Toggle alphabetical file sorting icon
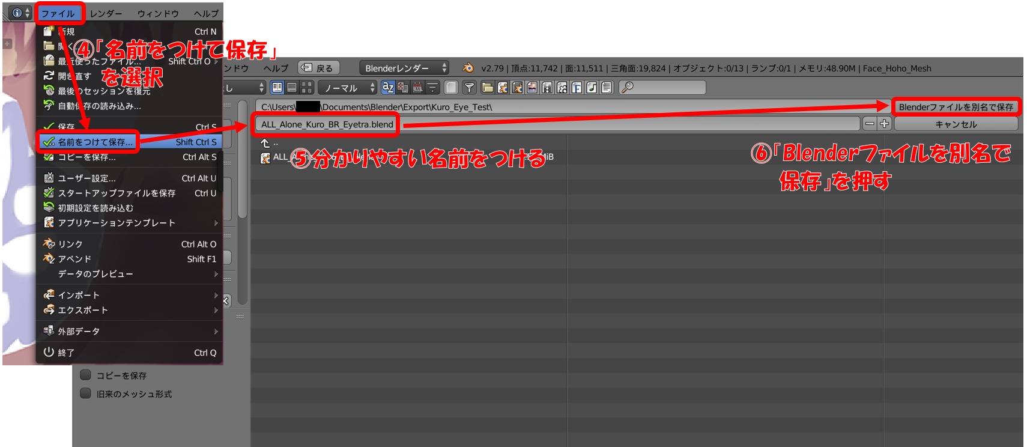This screenshot has height=447, width=1027. point(388,88)
